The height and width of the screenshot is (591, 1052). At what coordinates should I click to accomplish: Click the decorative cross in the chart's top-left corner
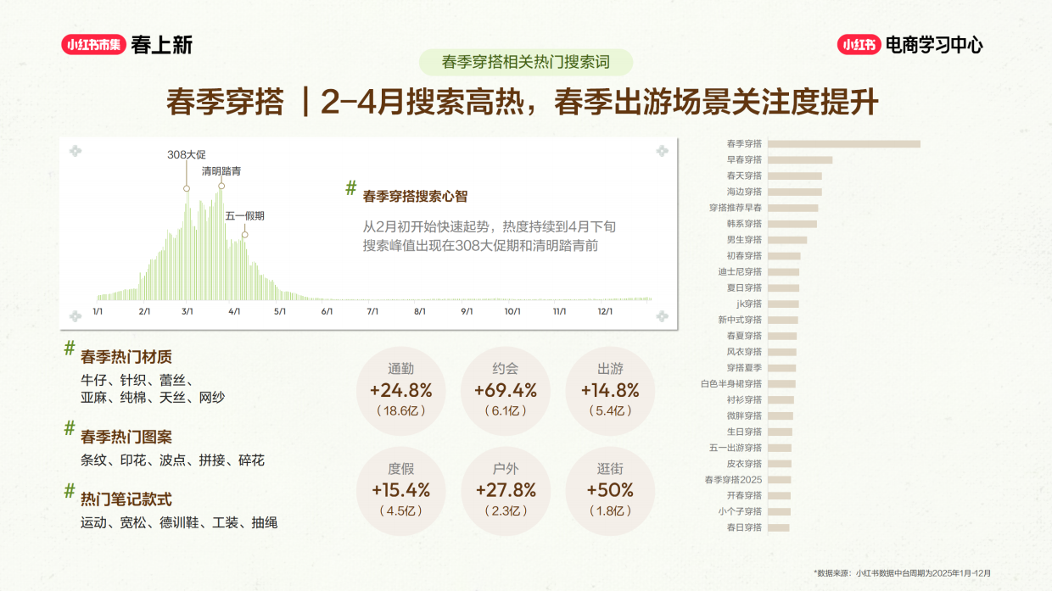[x=76, y=151]
